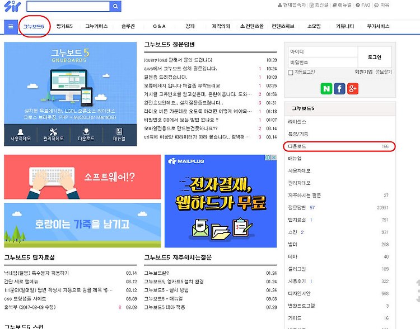Image resolution: width=420 pixels, height=329 pixels.
Task: Open the hamburger menu
Action: (x=11, y=26)
